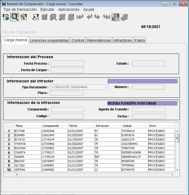Open the Tipo de transacción menu
189x195 pixels.
(x=20, y=9)
